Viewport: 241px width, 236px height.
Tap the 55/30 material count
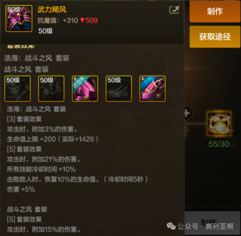[219, 144]
